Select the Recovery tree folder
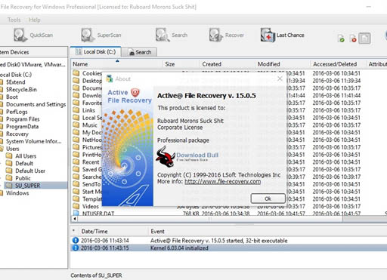387x280 pixels. (x=17, y=134)
